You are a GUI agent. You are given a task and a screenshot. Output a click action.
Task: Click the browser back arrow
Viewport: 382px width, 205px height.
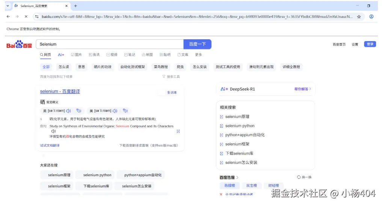point(8,16)
